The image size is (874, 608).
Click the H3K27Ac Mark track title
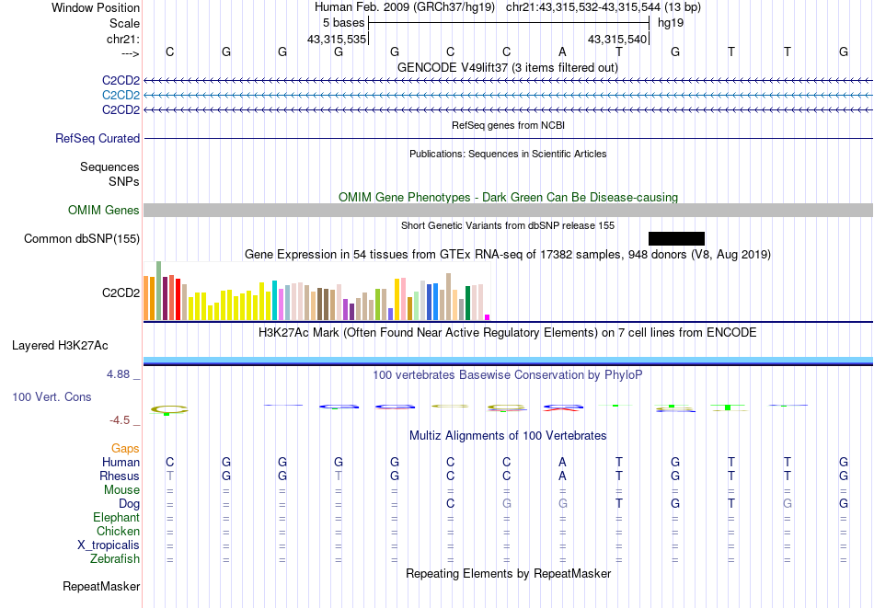[x=508, y=333]
